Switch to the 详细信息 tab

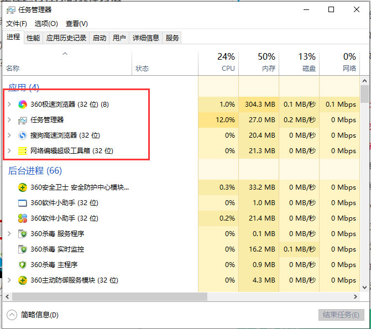146,38
